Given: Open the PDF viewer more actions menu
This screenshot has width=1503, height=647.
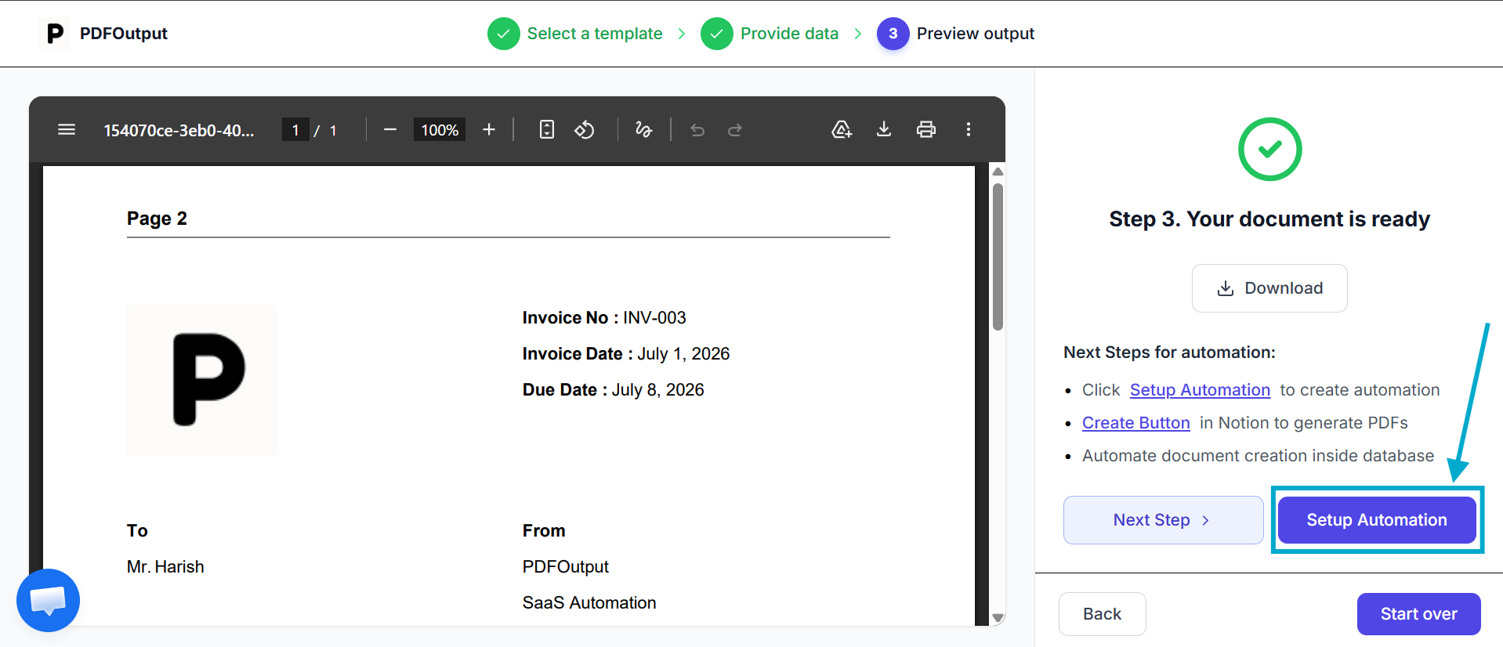Looking at the screenshot, I should (x=969, y=129).
